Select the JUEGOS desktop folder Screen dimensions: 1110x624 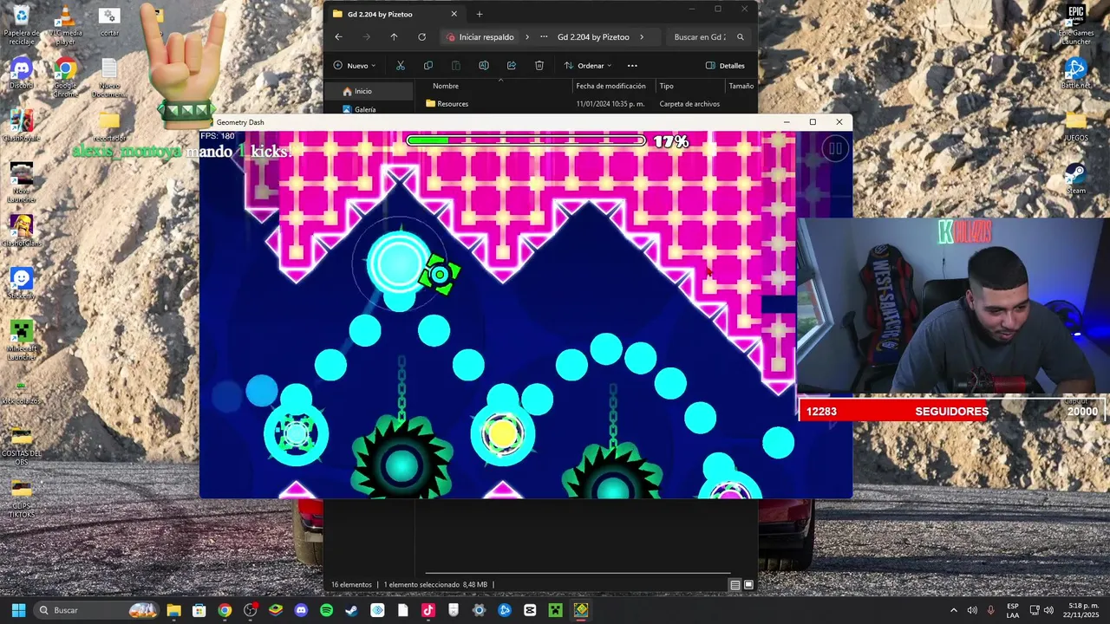coord(1076,126)
